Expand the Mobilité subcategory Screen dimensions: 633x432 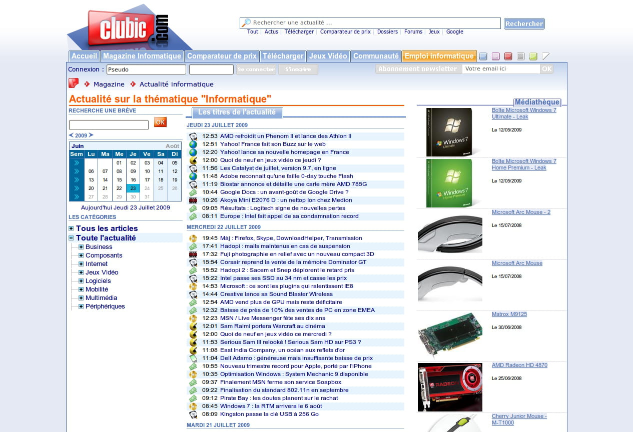81,289
